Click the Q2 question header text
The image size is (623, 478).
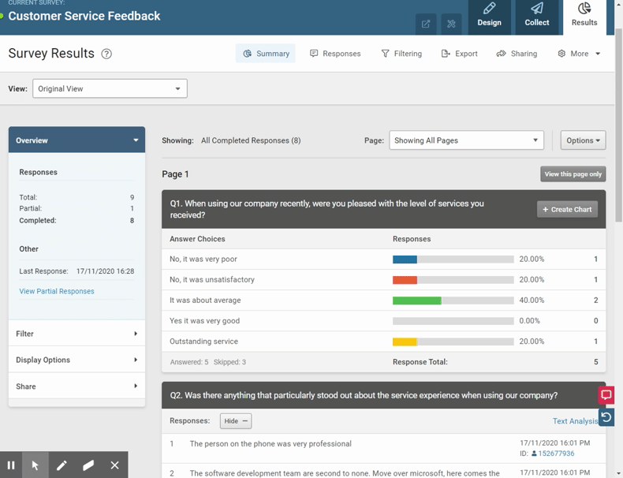(364, 395)
